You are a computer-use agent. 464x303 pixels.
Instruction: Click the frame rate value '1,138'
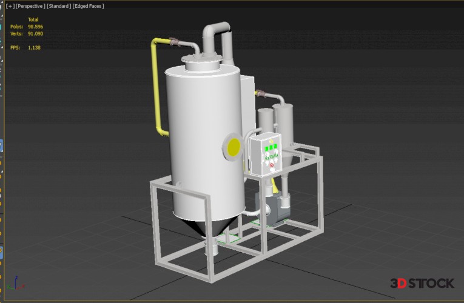(35, 48)
